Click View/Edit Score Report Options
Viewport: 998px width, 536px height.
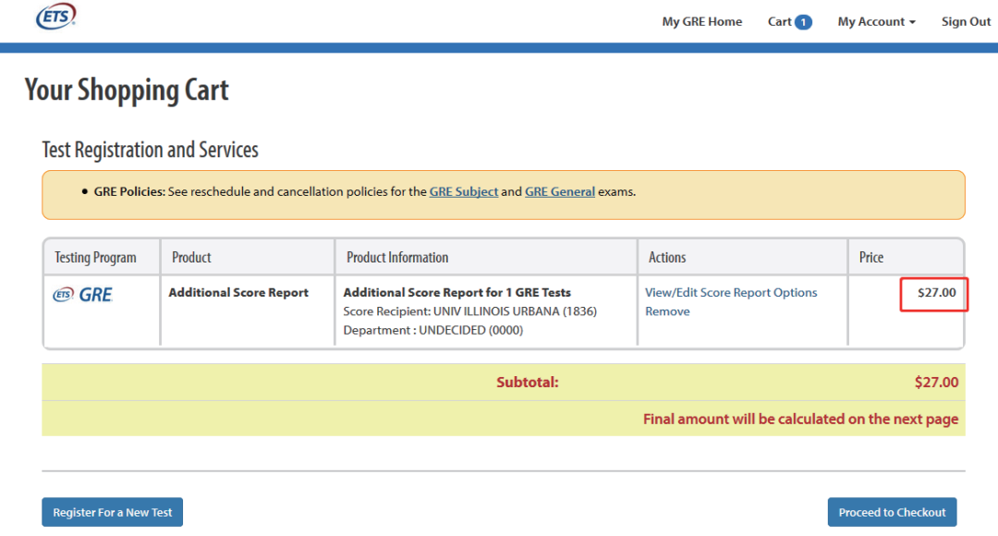[731, 292]
